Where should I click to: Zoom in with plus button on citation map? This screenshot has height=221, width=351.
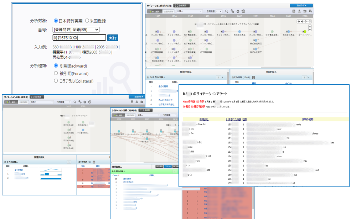coord(310,26)
